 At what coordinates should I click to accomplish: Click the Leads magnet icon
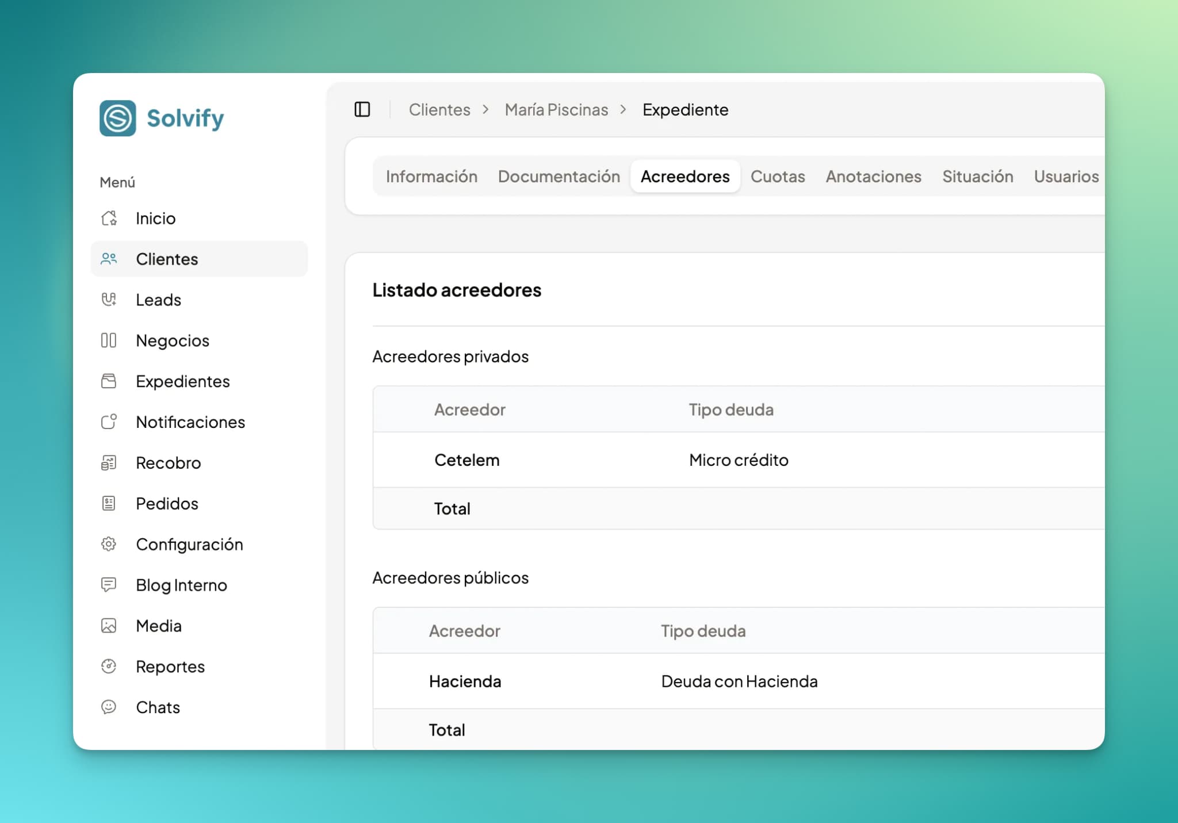click(109, 300)
